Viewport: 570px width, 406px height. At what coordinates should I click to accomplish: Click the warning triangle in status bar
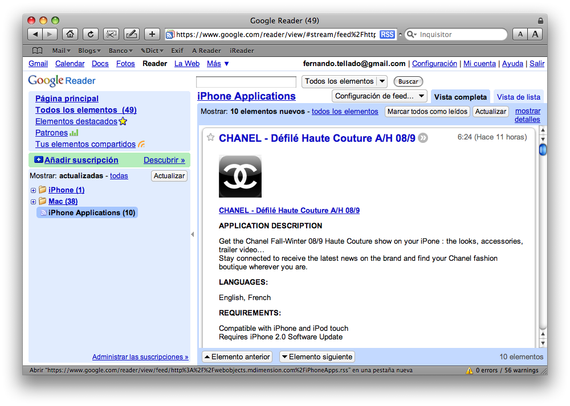click(470, 371)
